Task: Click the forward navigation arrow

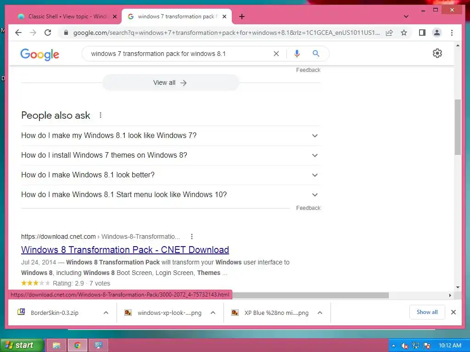Action: tap(33, 33)
